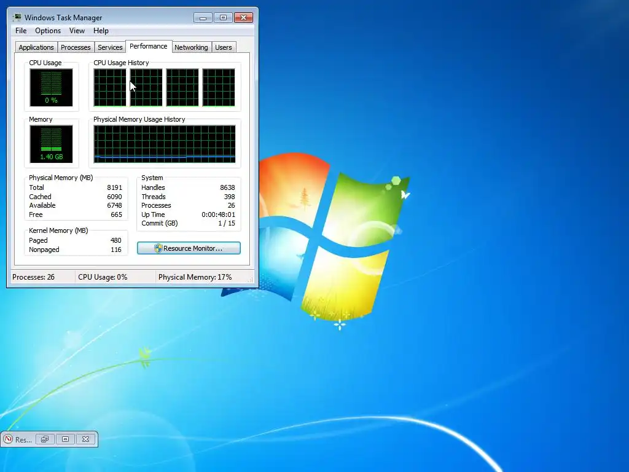Click the Commit (GB) value 1 / 15
This screenshot has width=629, height=472.
[x=227, y=224]
